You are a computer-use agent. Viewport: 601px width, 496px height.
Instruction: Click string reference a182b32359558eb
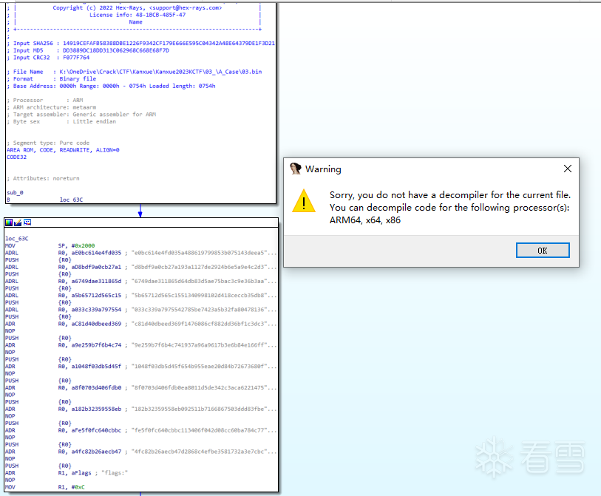coord(96,409)
